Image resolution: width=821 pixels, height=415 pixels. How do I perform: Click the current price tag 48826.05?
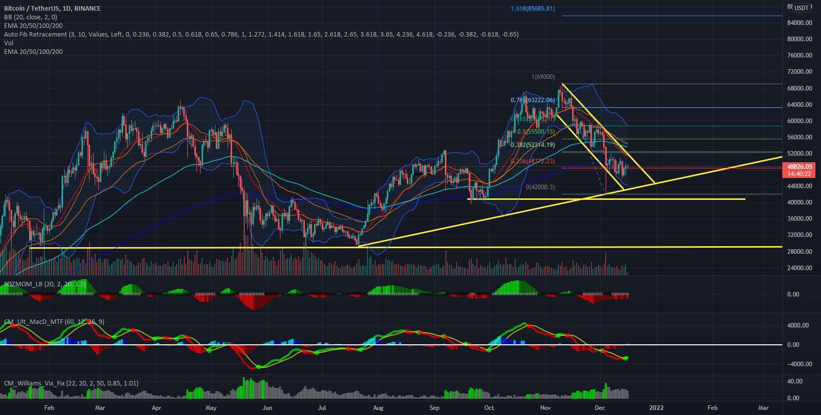pyautogui.click(x=800, y=166)
